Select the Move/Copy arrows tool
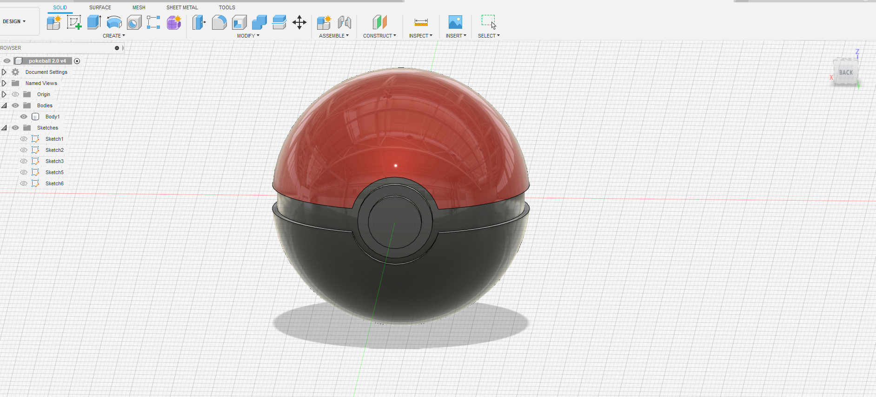Screen dimensions: 876x397 299,22
